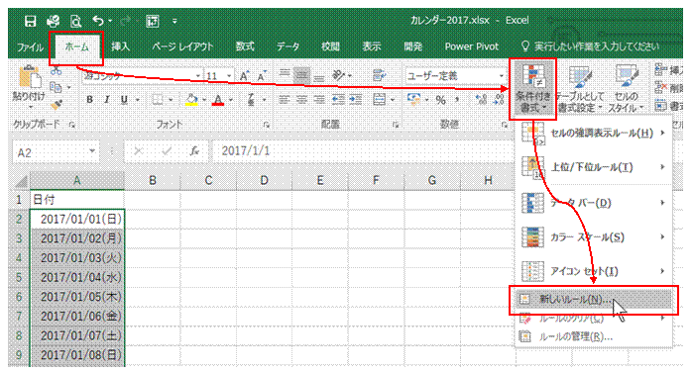Open 上位/下位ルール(T) submenu
This screenshot has width=692, height=373.
(x=594, y=167)
